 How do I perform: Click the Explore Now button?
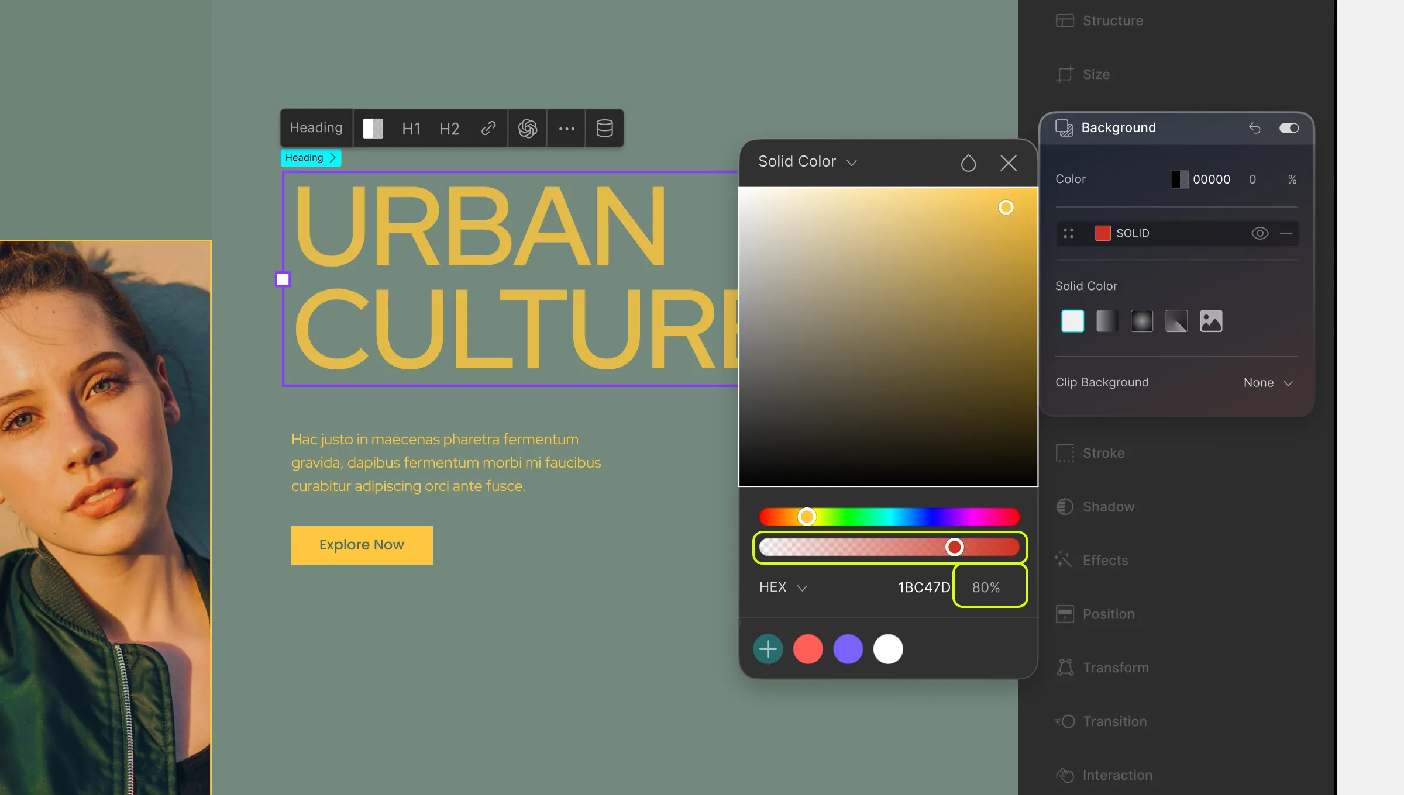362,544
